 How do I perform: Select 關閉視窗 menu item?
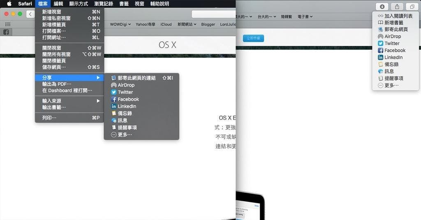69,48
